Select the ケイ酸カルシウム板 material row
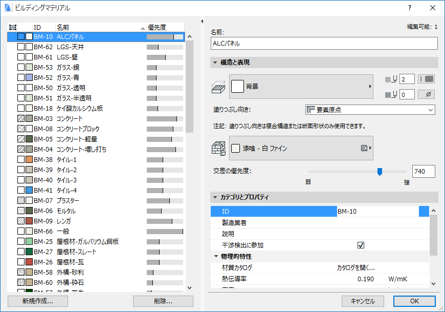Viewport: 445px width, 312px height. point(96,108)
